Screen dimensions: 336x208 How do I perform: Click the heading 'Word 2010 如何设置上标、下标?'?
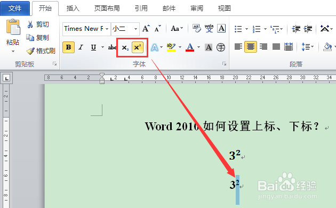pyautogui.click(x=232, y=126)
